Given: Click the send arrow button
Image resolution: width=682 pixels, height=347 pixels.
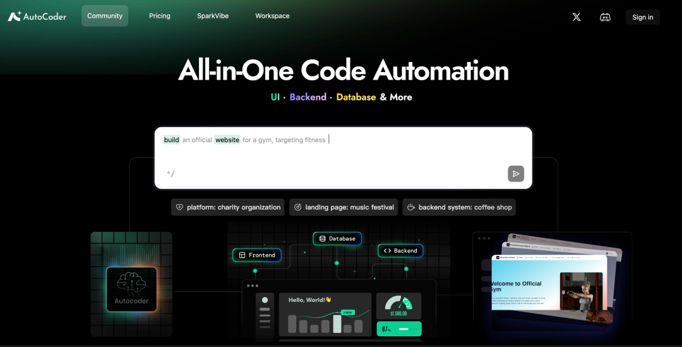Looking at the screenshot, I should point(516,174).
